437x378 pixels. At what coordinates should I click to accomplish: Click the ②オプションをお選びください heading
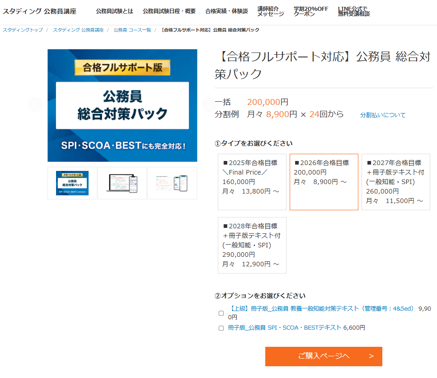point(260,296)
